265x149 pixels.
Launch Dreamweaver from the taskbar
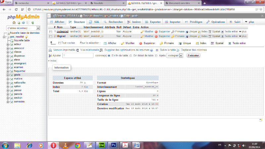(x=101, y=145)
